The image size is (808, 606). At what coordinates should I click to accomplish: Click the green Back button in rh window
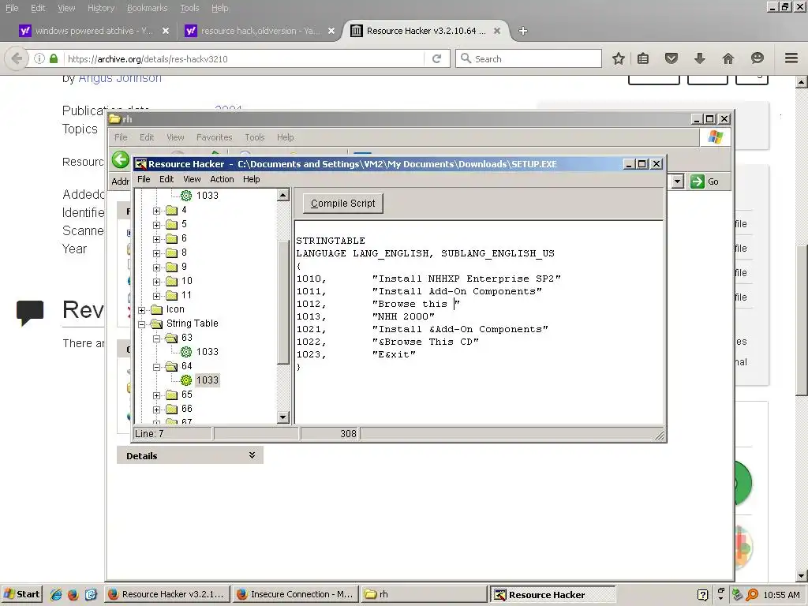(x=121, y=159)
